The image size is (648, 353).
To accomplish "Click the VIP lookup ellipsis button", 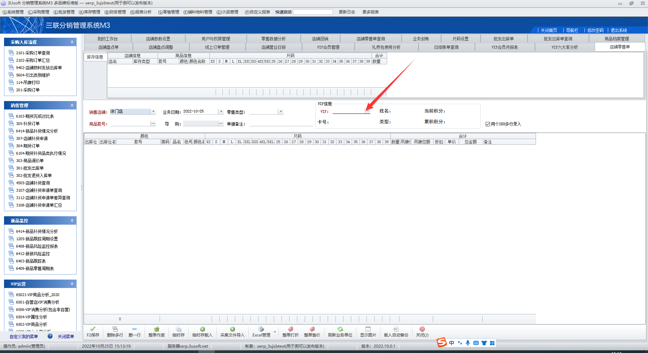I will [368, 111].
